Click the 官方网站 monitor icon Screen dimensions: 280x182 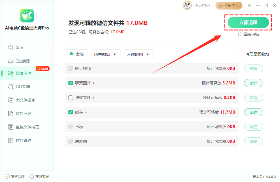[x=7, y=177]
